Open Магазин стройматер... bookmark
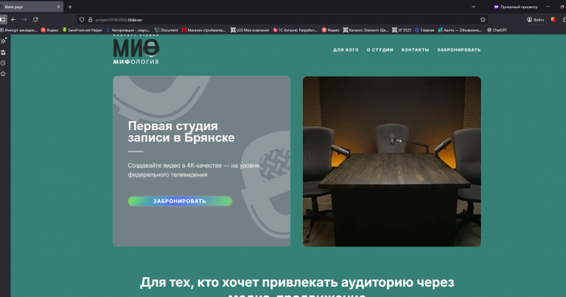The image size is (566, 297). pyautogui.click(x=203, y=30)
